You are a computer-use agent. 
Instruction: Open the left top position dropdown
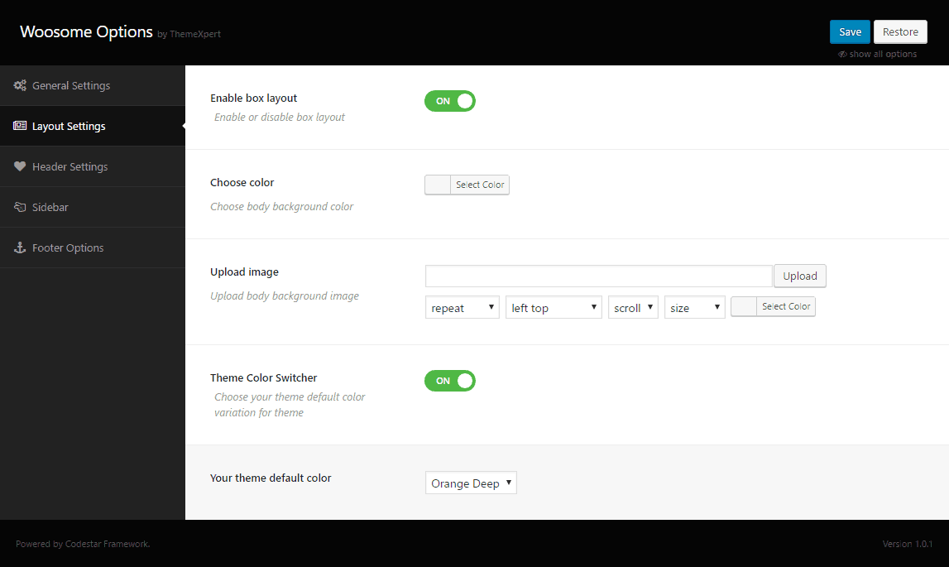click(553, 307)
